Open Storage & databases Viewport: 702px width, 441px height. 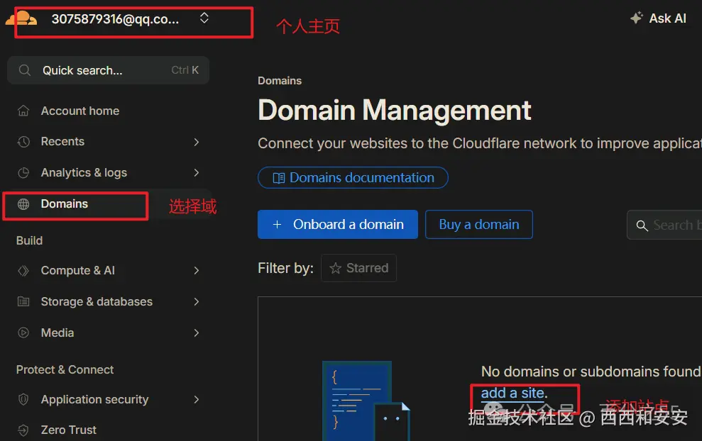97,302
